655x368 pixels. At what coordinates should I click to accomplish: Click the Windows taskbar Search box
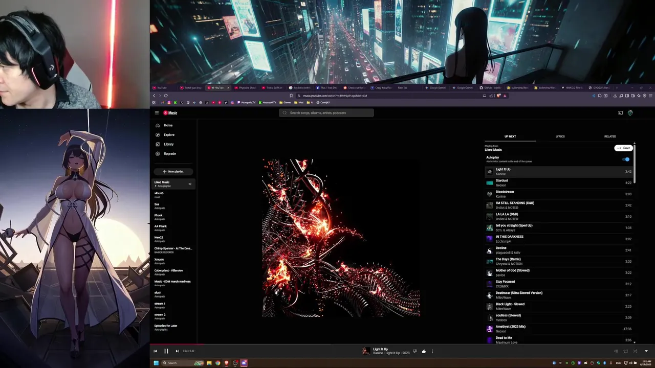pyautogui.click(x=183, y=363)
